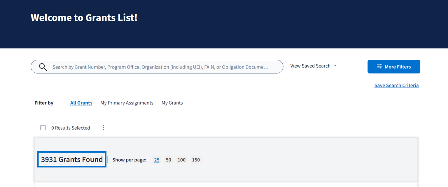
Task: Click the Filter by label
Action: (44, 103)
